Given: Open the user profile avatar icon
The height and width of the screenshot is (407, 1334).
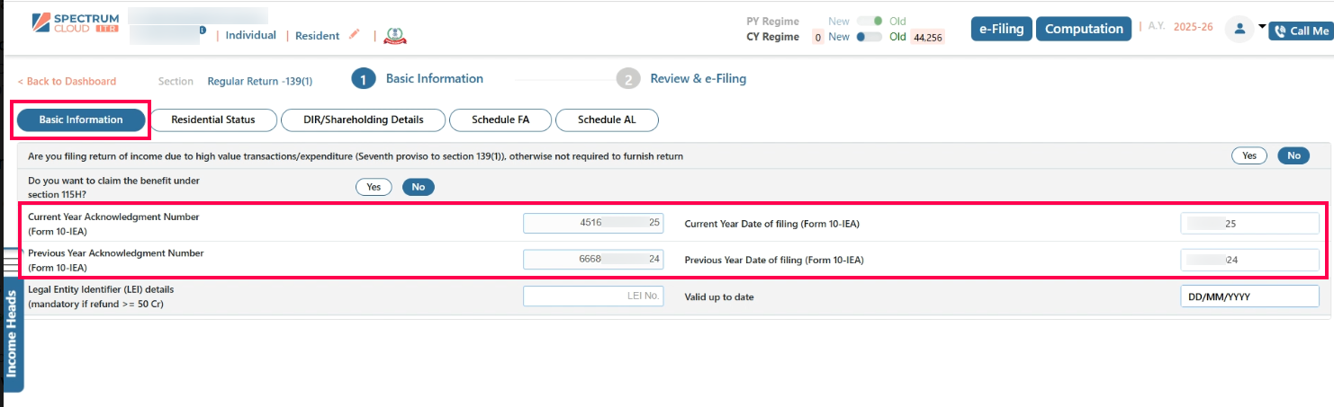Looking at the screenshot, I should (1239, 29).
